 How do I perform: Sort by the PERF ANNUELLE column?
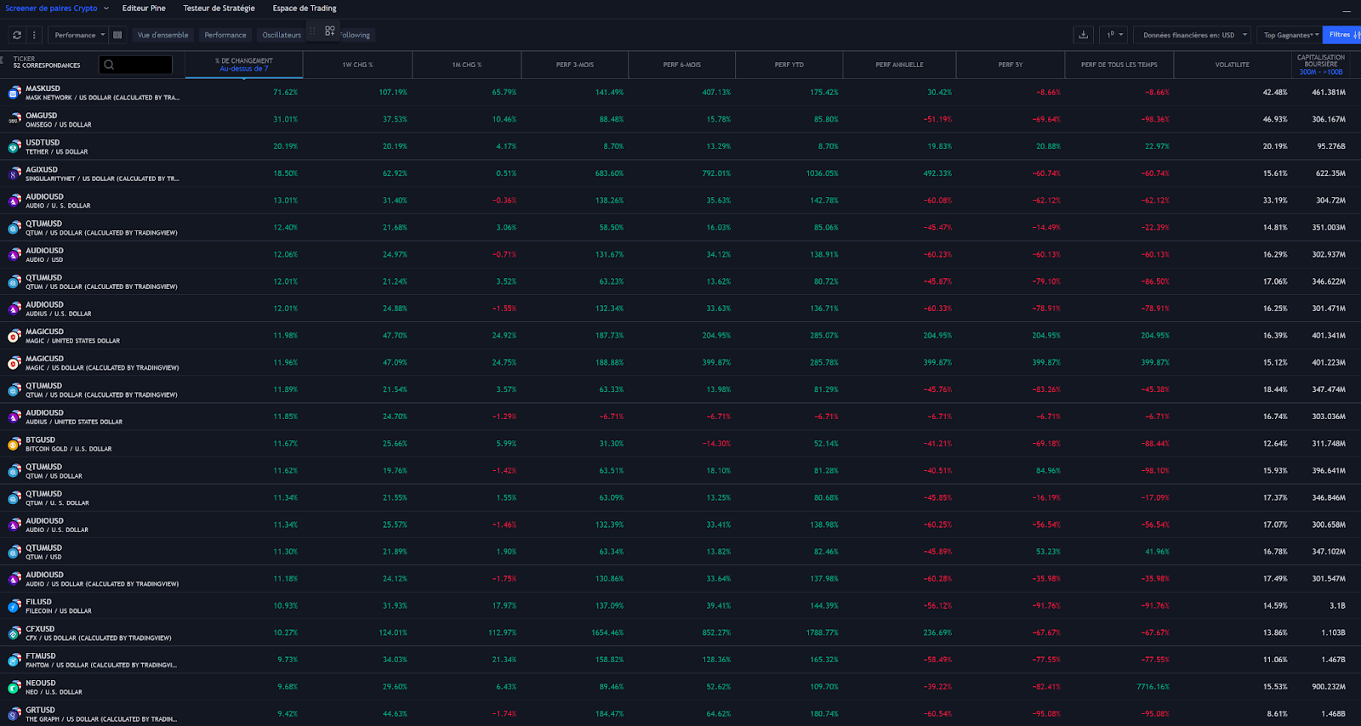pos(899,65)
